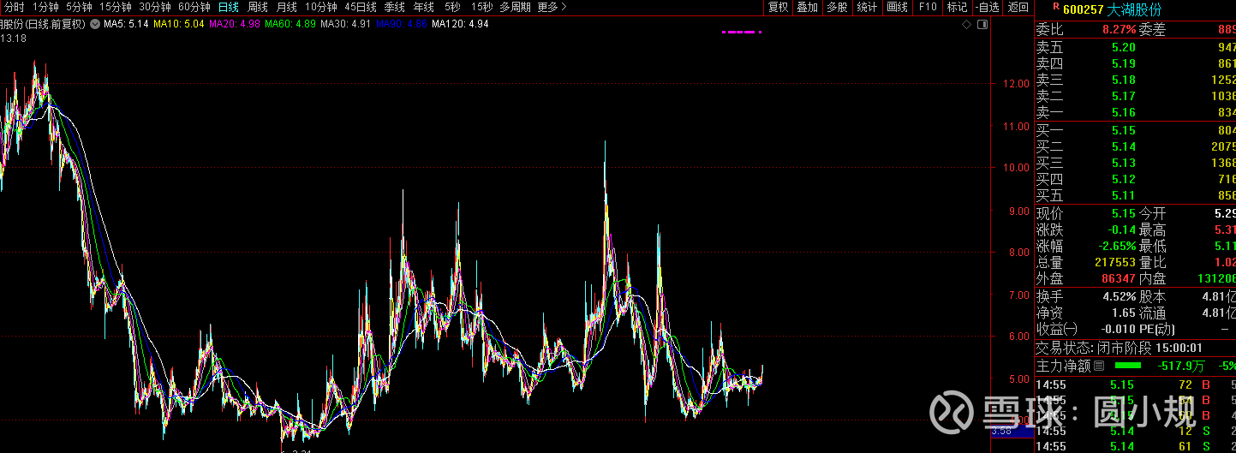Click the 交易状态 闭市阶段 status line
The height and width of the screenshot is (453, 1236).
coord(1120,348)
